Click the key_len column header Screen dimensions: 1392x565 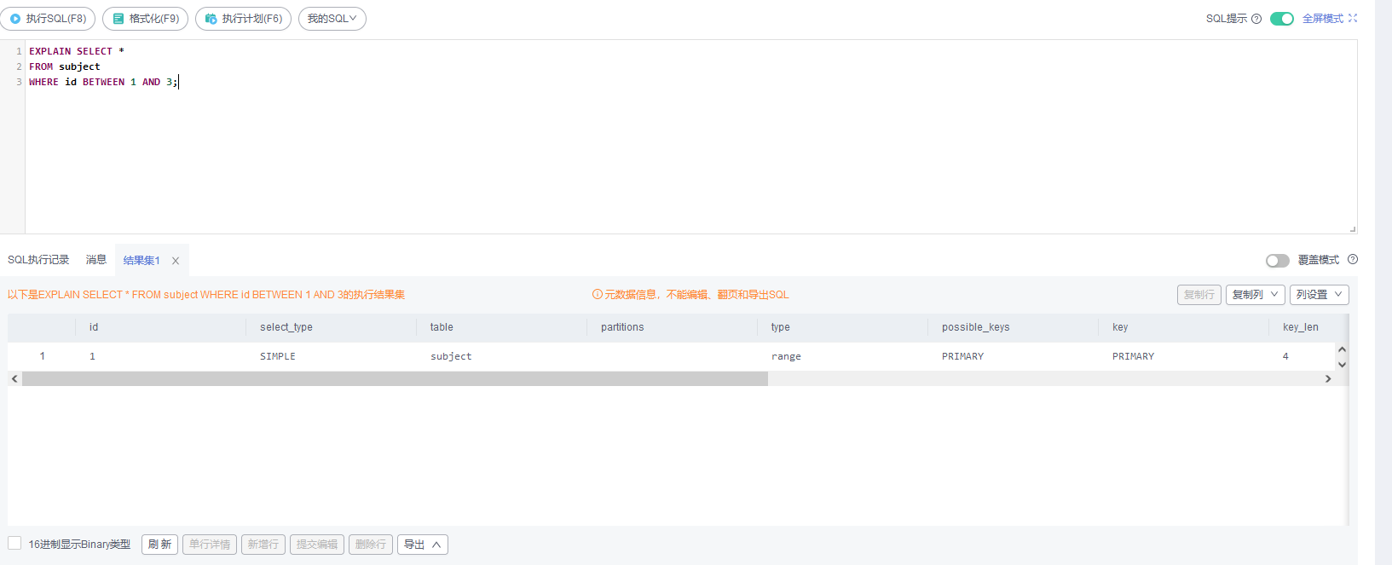pyautogui.click(x=1301, y=327)
